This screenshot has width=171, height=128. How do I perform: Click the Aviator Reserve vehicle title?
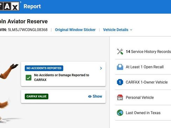coord(24,21)
